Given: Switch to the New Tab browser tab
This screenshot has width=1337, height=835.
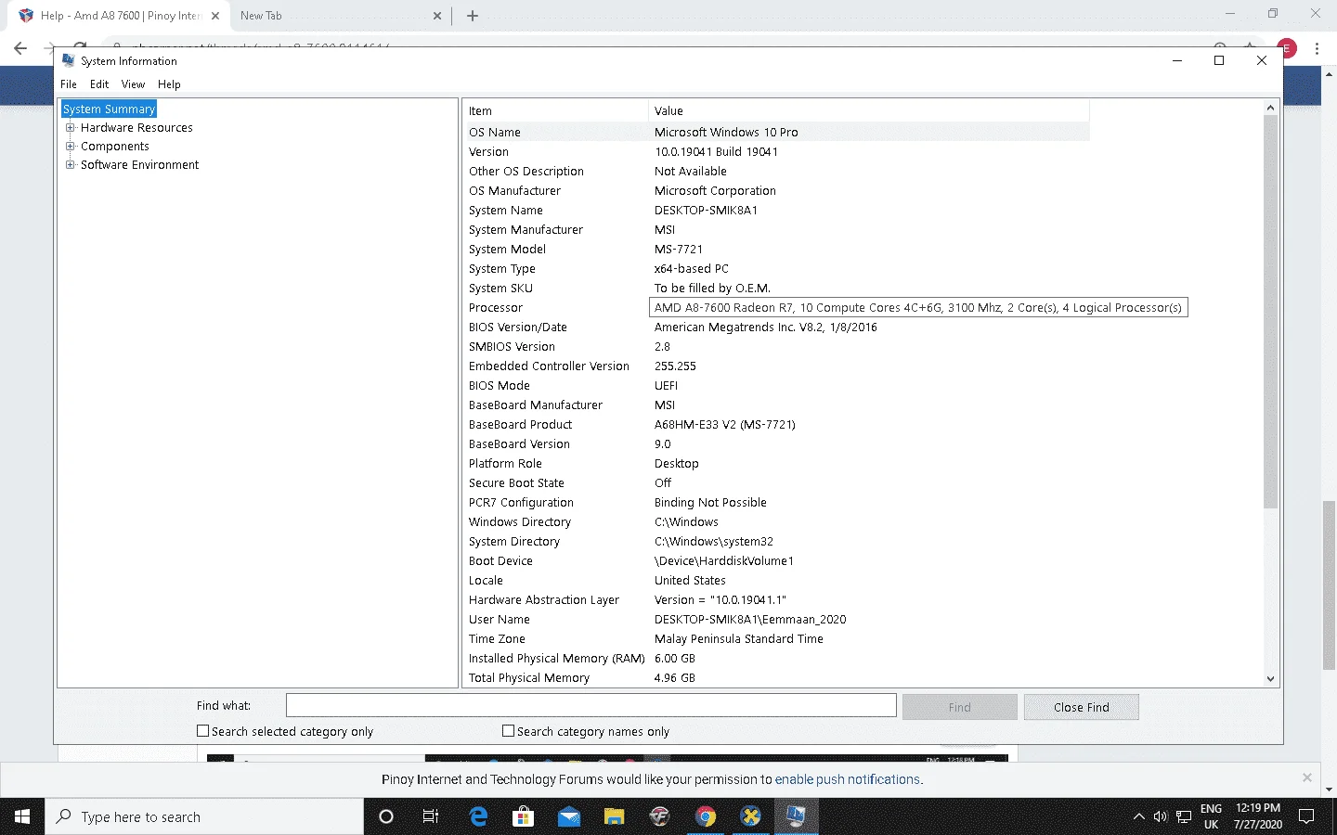Looking at the screenshot, I should click(x=340, y=16).
